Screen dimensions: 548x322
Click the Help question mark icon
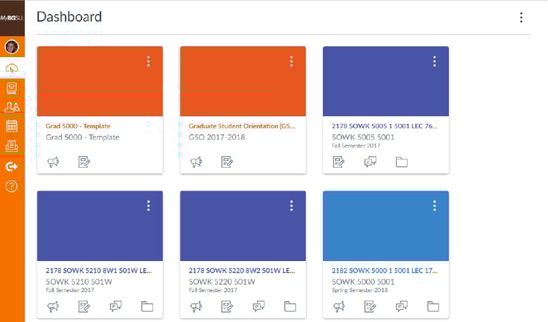(11, 186)
